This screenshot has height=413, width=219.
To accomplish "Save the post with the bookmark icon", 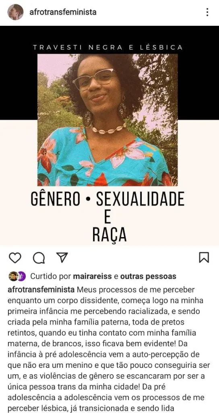I will (204, 258).
